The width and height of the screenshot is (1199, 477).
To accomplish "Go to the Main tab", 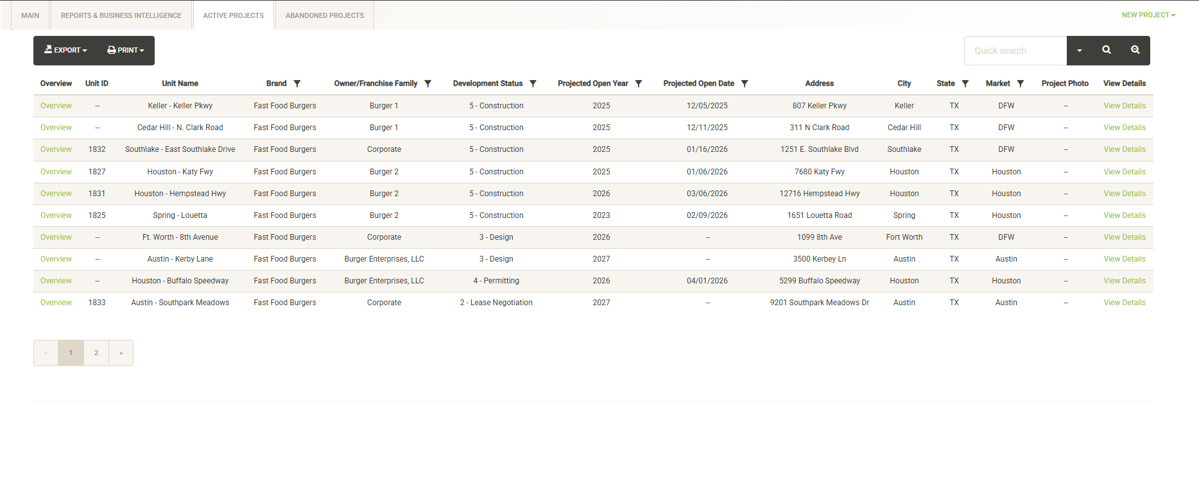I will point(30,15).
